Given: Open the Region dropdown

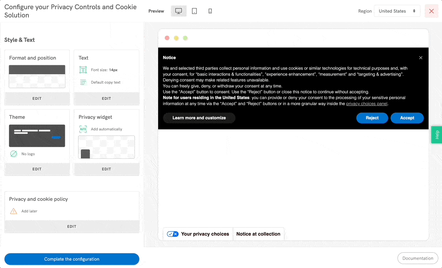Looking at the screenshot, I should 397,11.
